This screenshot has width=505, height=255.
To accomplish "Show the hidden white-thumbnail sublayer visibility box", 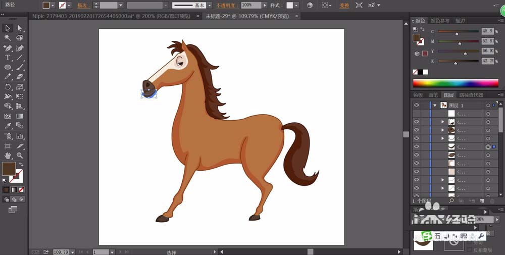I will (417, 113).
